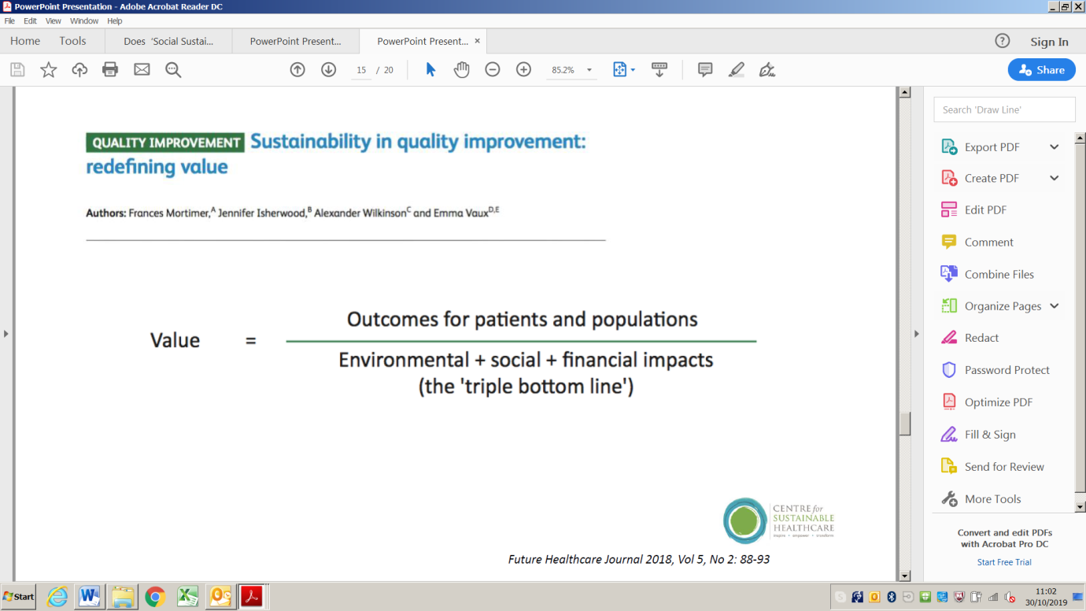Image resolution: width=1086 pixels, height=611 pixels.
Task: Open the fit page options icon
Action: (x=624, y=70)
